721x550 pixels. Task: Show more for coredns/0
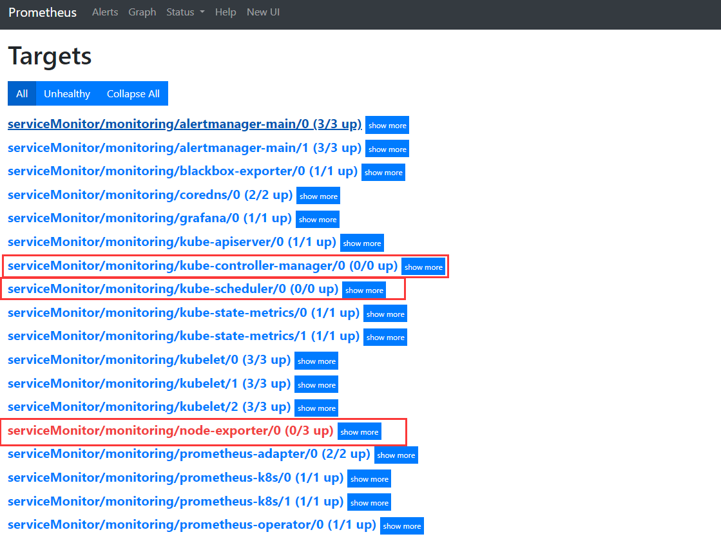click(318, 196)
